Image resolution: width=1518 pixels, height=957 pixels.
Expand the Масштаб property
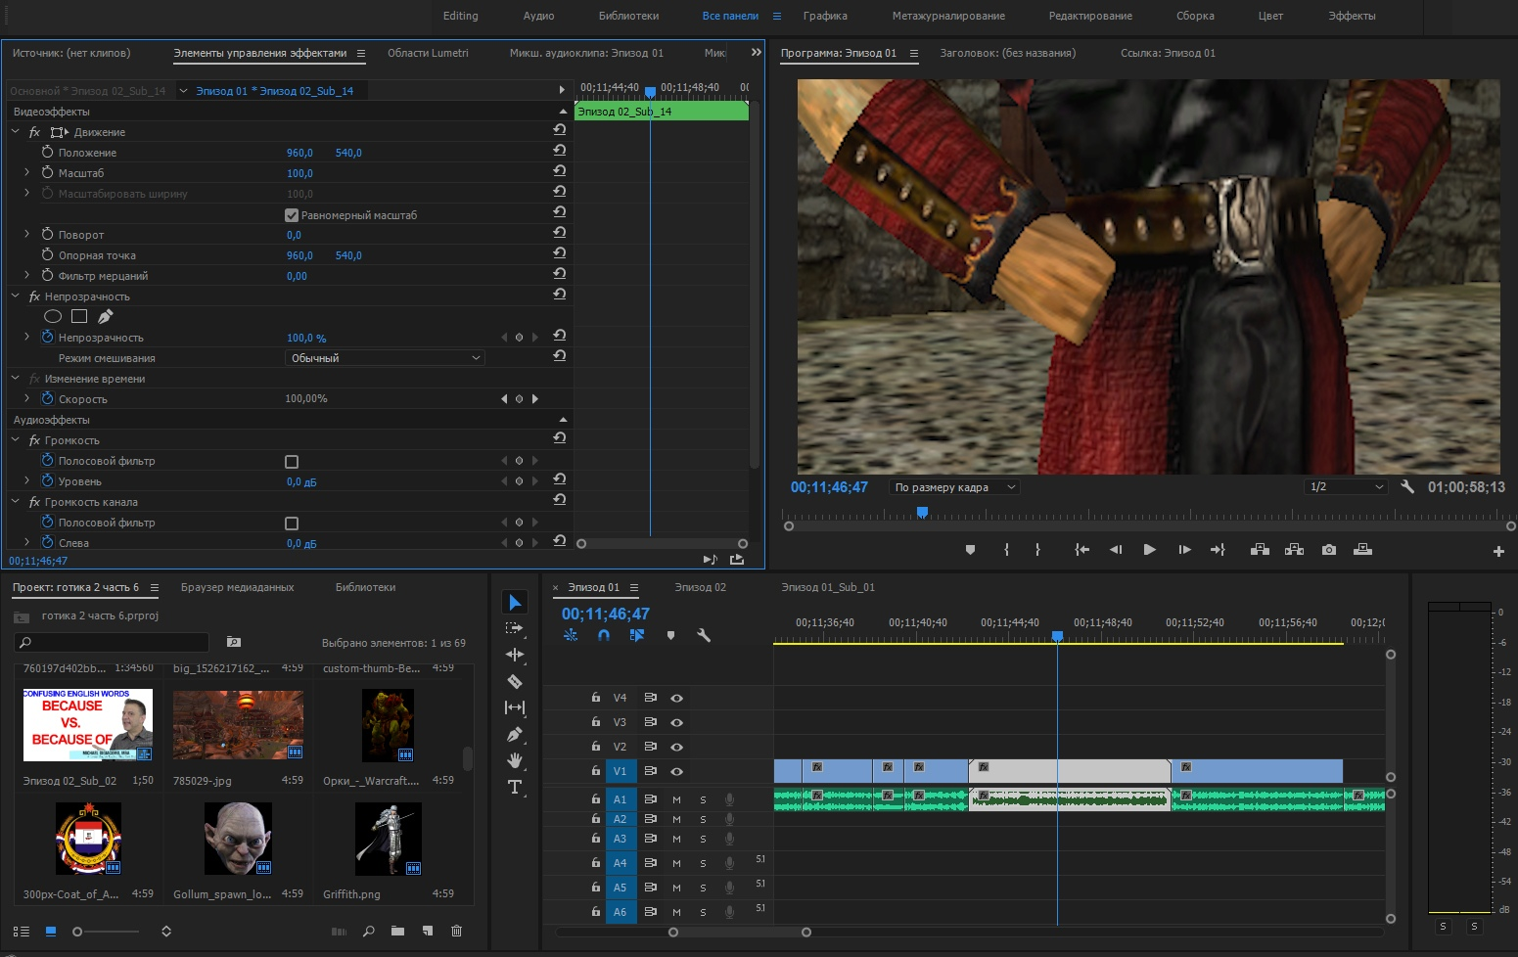click(x=27, y=173)
